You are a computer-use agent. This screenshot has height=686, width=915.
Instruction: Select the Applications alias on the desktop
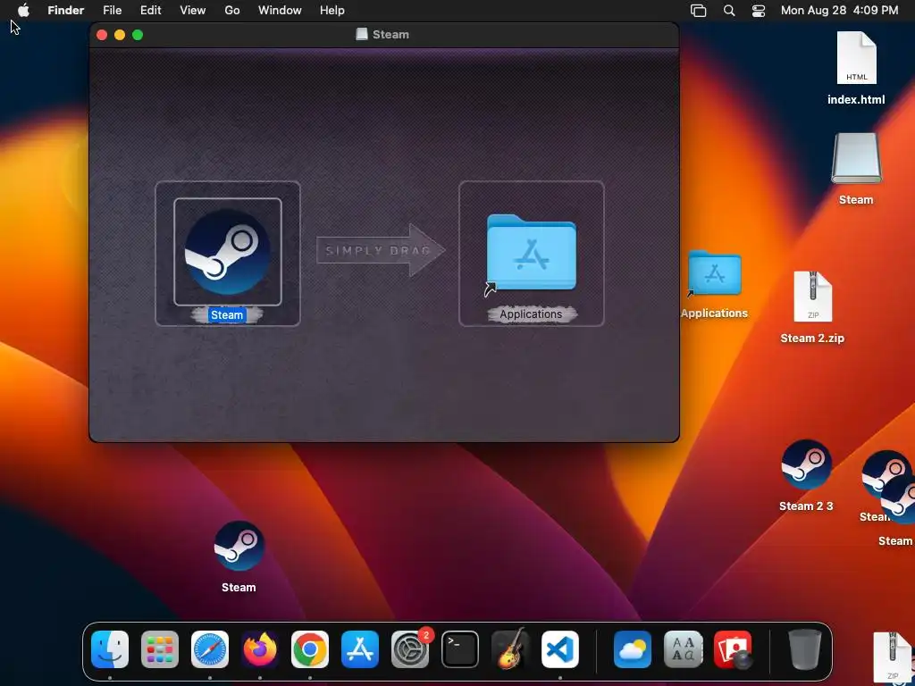(x=714, y=273)
